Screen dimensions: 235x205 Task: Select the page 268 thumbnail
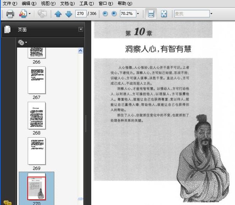pyautogui.click(x=36, y=115)
